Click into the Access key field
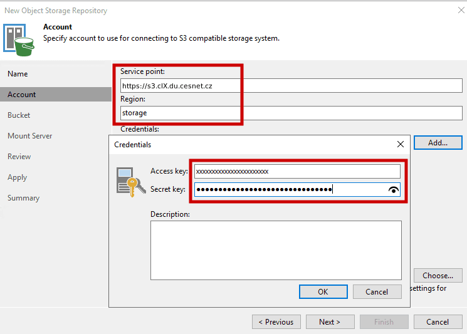Screen dimensions: 467x334 tap(297, 172)
